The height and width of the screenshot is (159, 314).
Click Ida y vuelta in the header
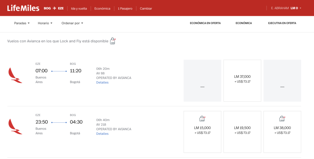tap(79, 9)
